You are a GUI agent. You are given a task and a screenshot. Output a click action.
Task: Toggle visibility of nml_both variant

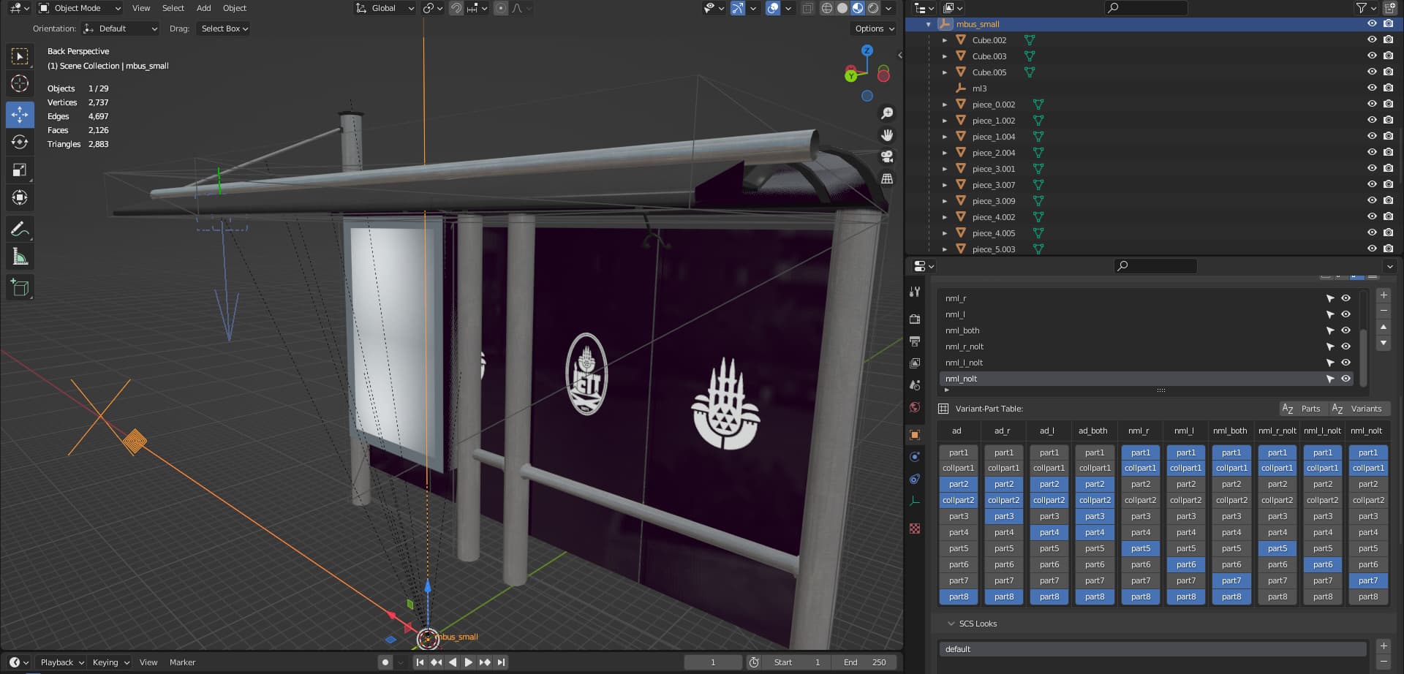point(1345,330)
